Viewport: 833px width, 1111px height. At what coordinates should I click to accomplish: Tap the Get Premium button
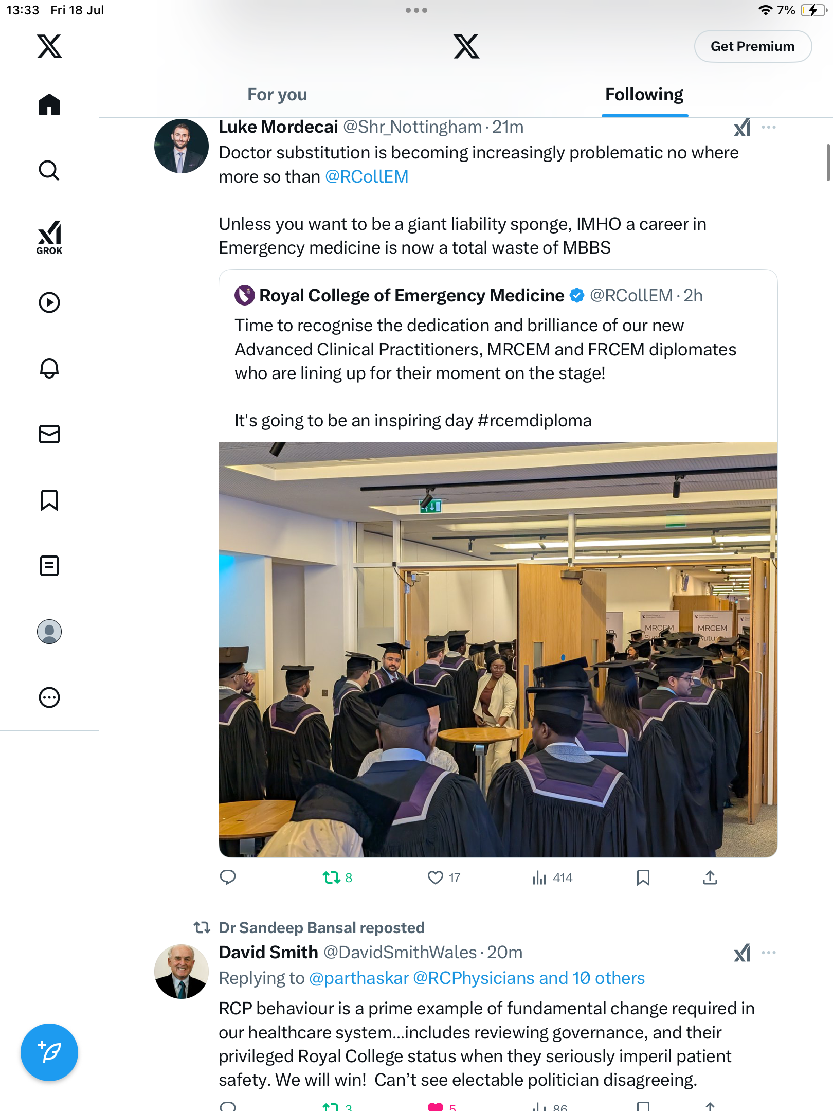coord(753,46)
